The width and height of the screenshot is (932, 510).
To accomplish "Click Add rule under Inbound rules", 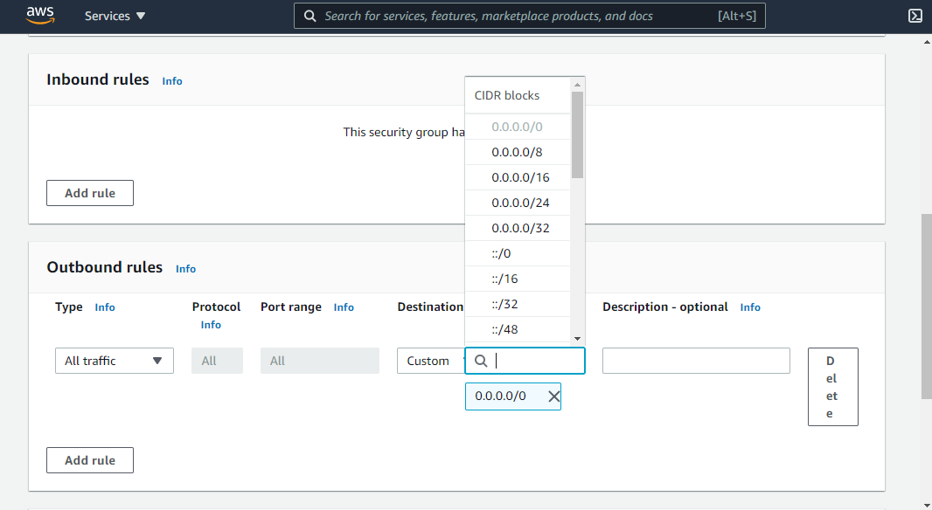I will [x=89, y=192].
